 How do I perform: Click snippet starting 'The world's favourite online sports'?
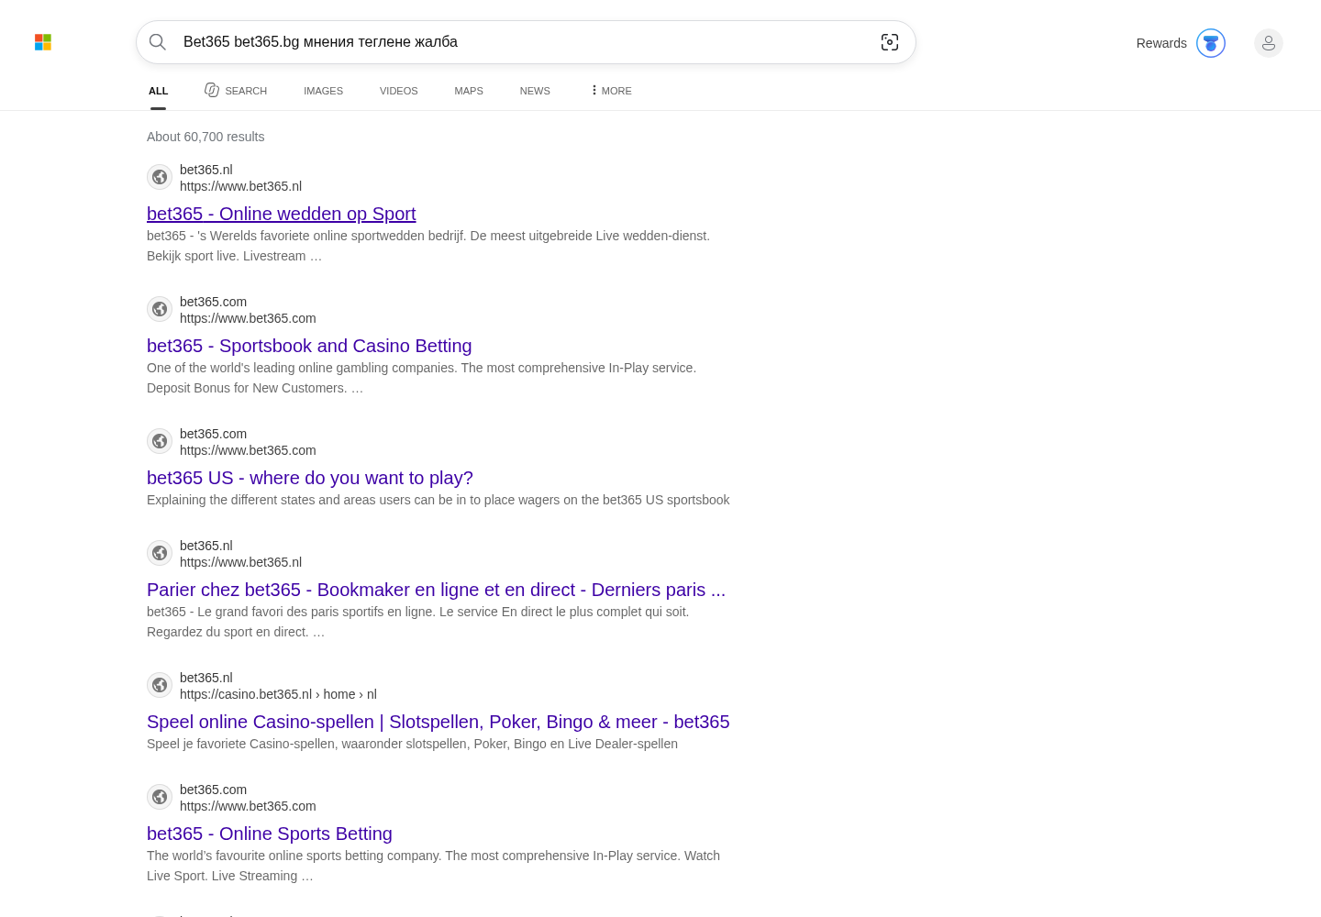click(x=433, y=866)
